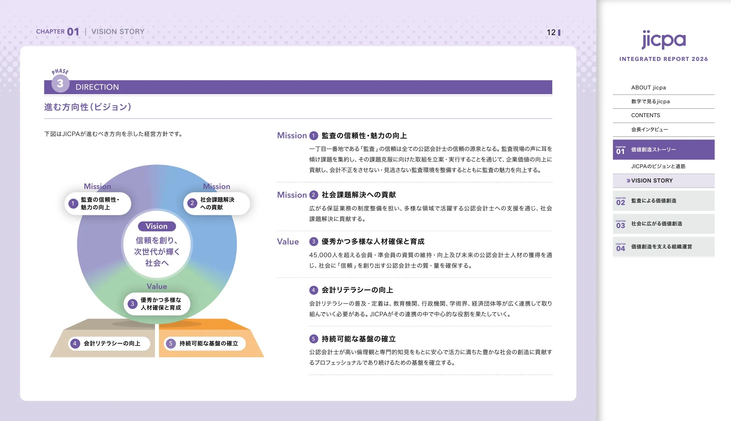Click the 優秀かつ多様な人材確保と育成 heading
Screen dimensions: 731x421
(373, 242)
